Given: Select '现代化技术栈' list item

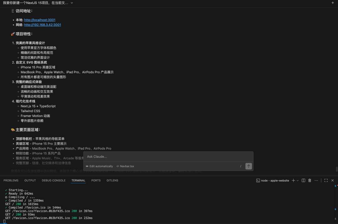Looking at the screenshot, I should [25, 101].
